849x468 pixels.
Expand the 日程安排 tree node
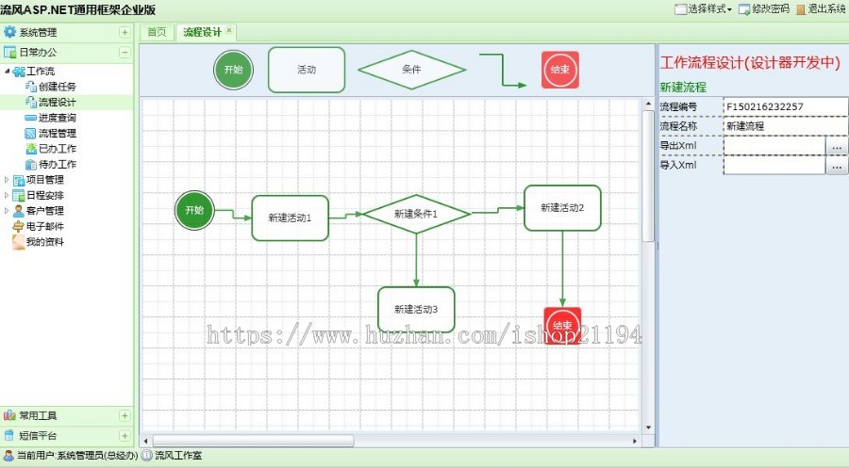(7, 195)
